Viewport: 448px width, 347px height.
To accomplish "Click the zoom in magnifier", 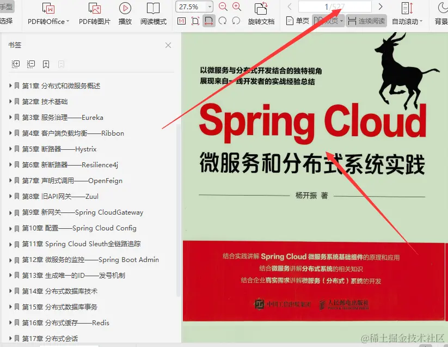I will click(237, 7).
